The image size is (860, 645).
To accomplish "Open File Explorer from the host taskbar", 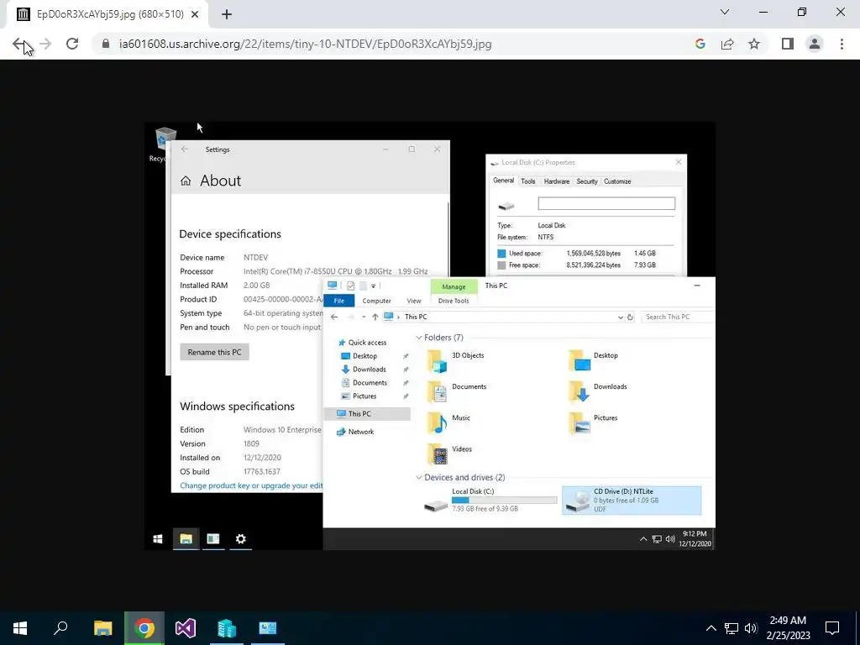I will click(102, 628).
